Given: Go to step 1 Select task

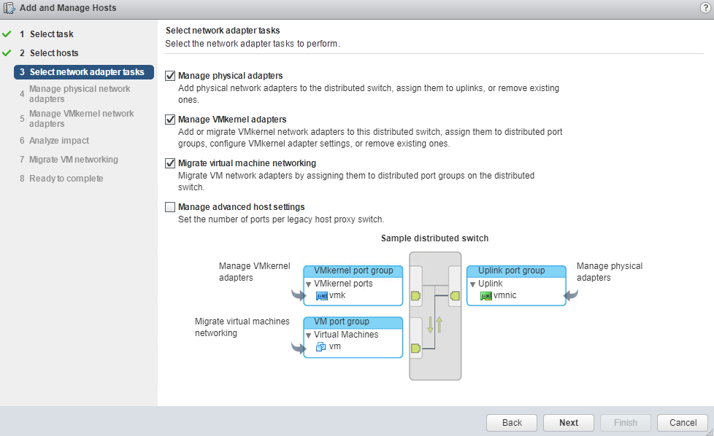Looking at the screenshot, I should (51, 34).
